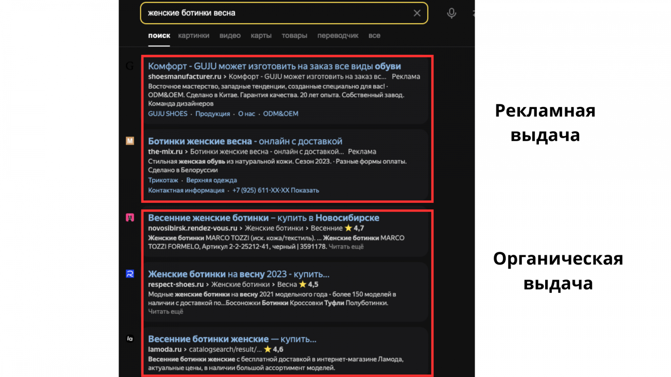Go to the товары tab
This screenshot has width=671, height=377.
click(x=294, y=36)
